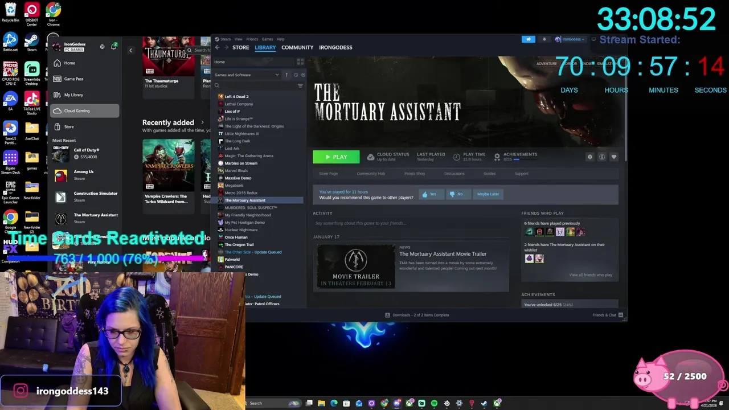Open the Guides link
Image resolution: width=729 pixels, height=410 pixels.
point(489,174)
